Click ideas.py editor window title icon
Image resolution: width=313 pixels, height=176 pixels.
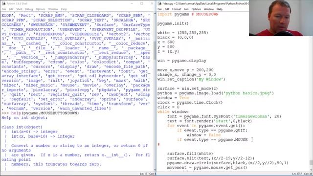tap(159, 3)
